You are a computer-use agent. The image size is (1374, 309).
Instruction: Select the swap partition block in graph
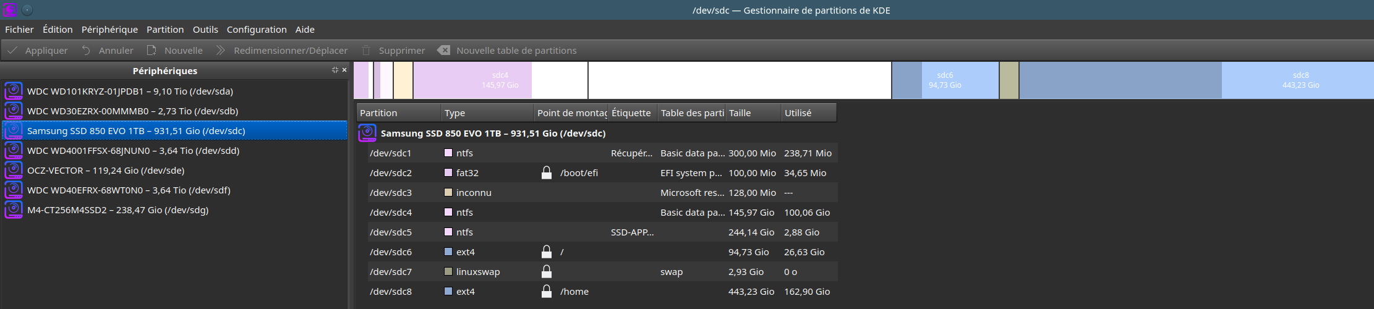pyautogui.click(x=1009, y=80)
